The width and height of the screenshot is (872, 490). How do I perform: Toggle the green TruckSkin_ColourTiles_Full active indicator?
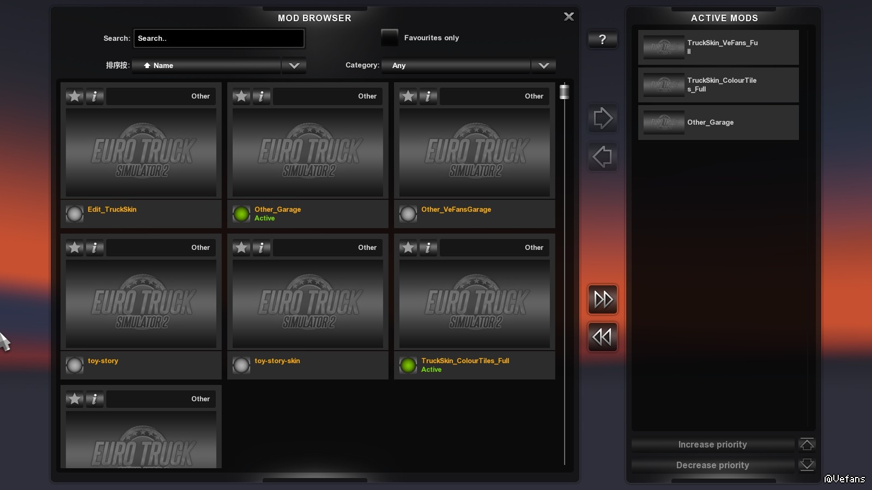408,365
